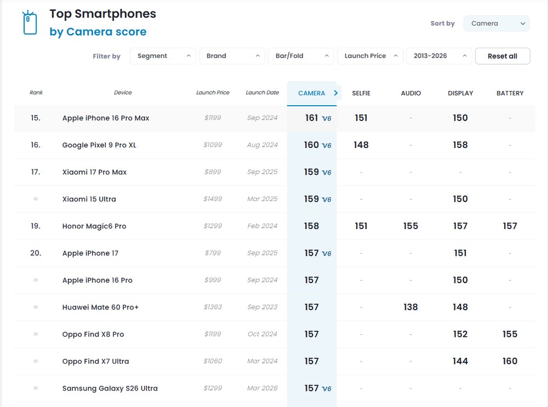Click display score 151 for Apple iPhone 17
The height and width of the screenshot is (407, 548).
pos(460,253)
